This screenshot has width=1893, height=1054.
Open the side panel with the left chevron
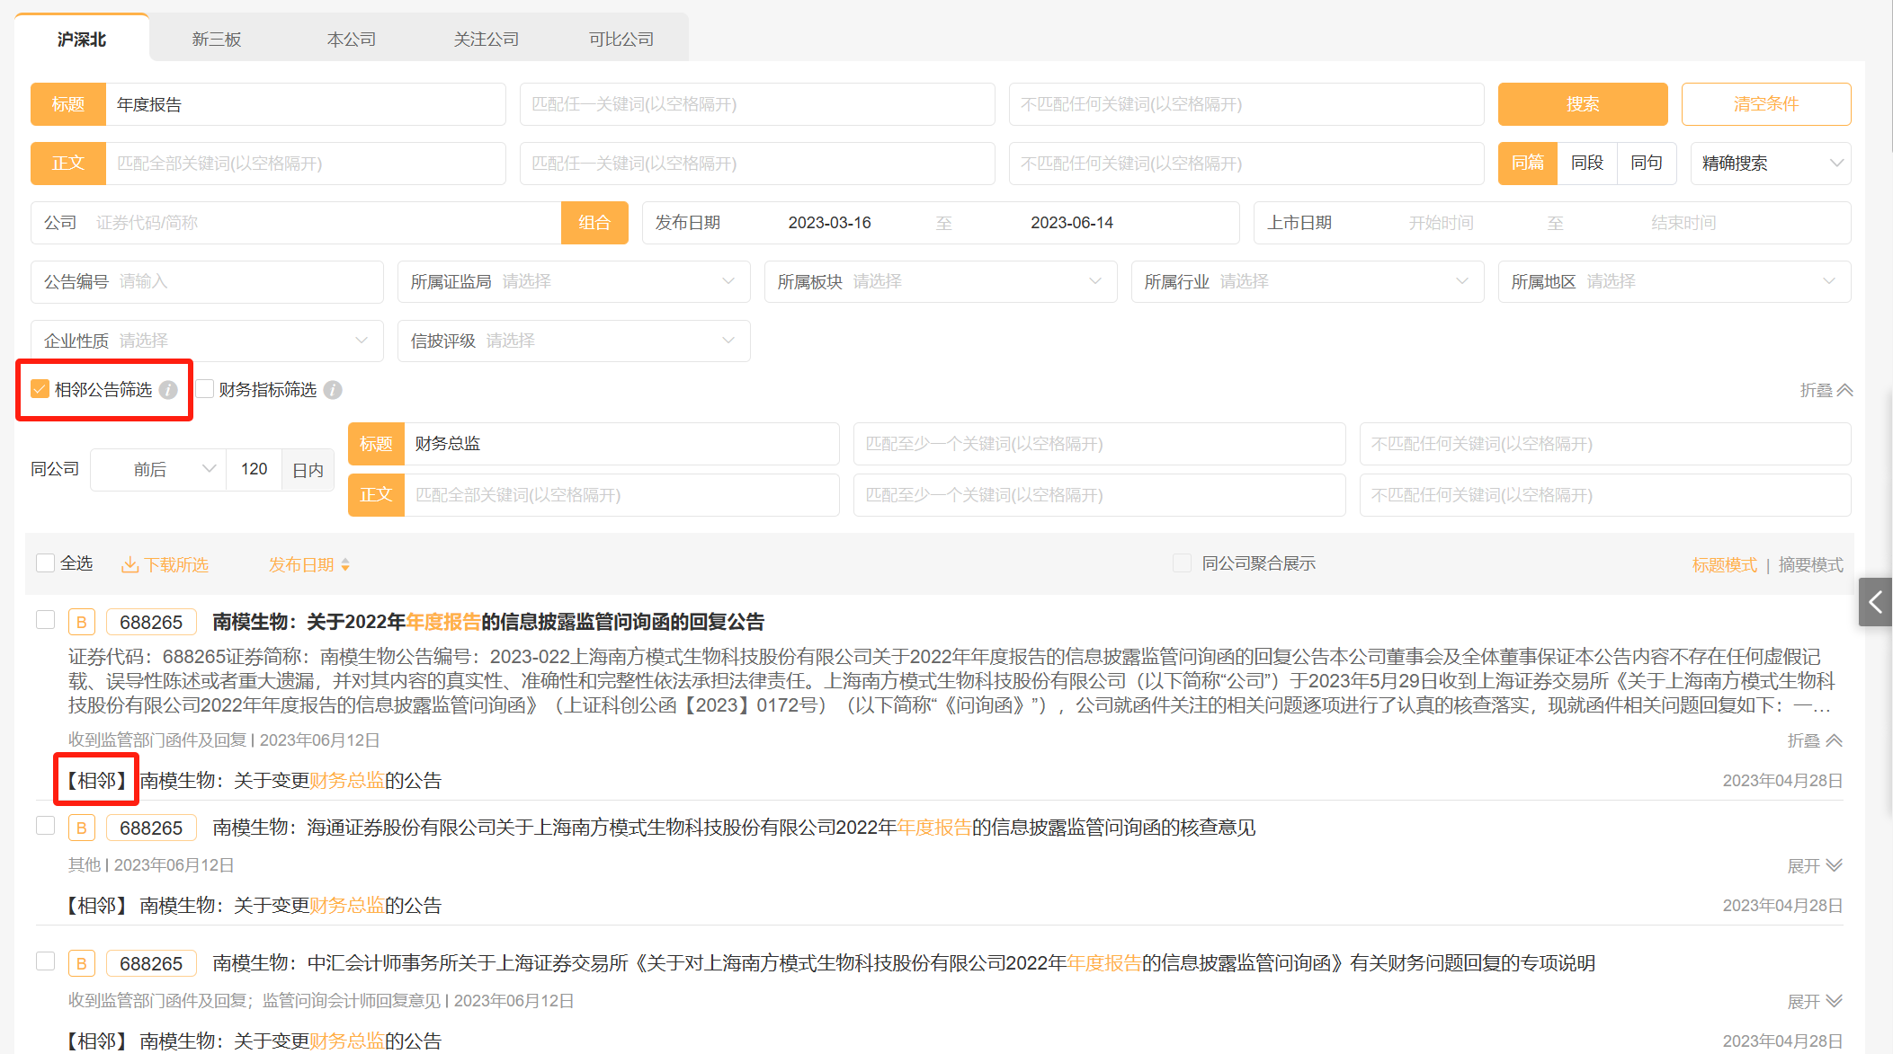[x=1875, y=602]
